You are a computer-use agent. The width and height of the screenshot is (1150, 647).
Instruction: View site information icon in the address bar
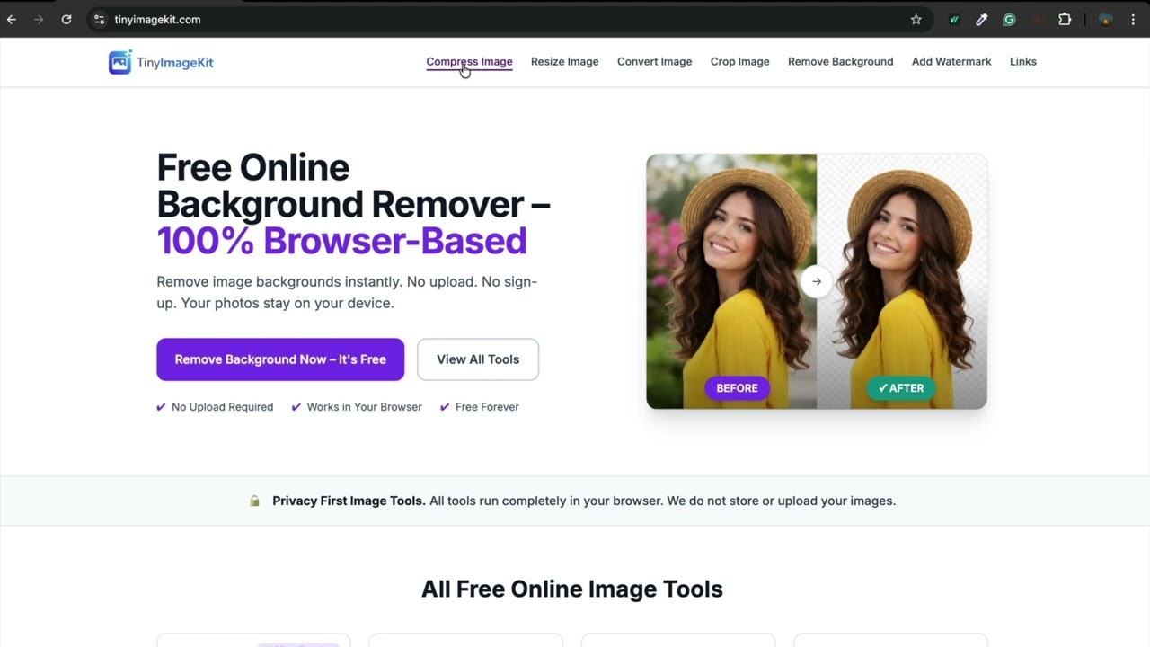coord(98,19)
